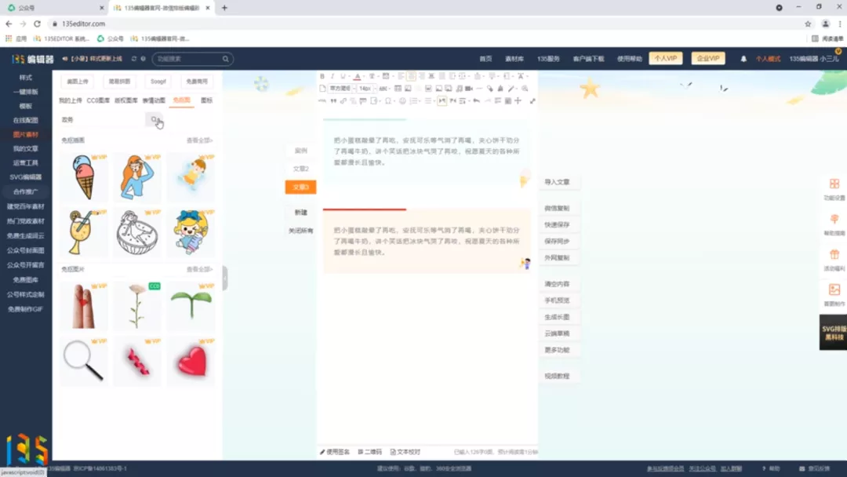Image resolution: width=847 pixels, height=477 pixels.
Task: Select the red heart image
Action: pos(191,361)
